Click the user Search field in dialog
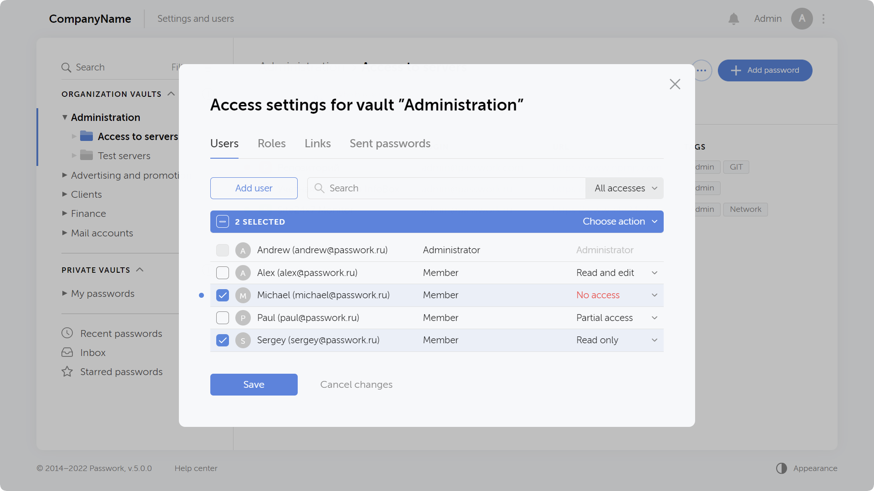874x491 pixels. coord(446,188)
